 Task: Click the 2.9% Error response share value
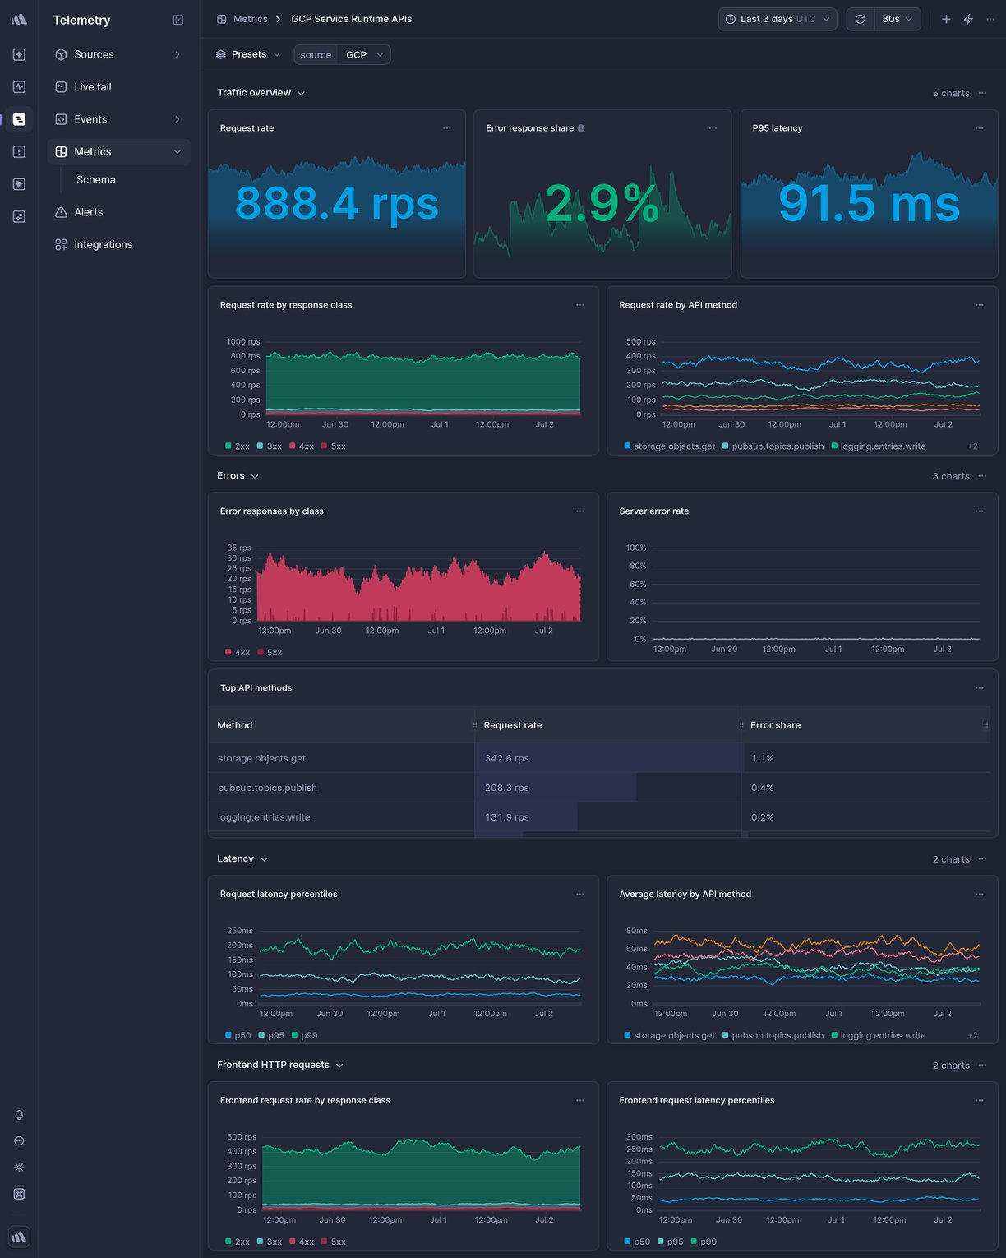point(602,203)
